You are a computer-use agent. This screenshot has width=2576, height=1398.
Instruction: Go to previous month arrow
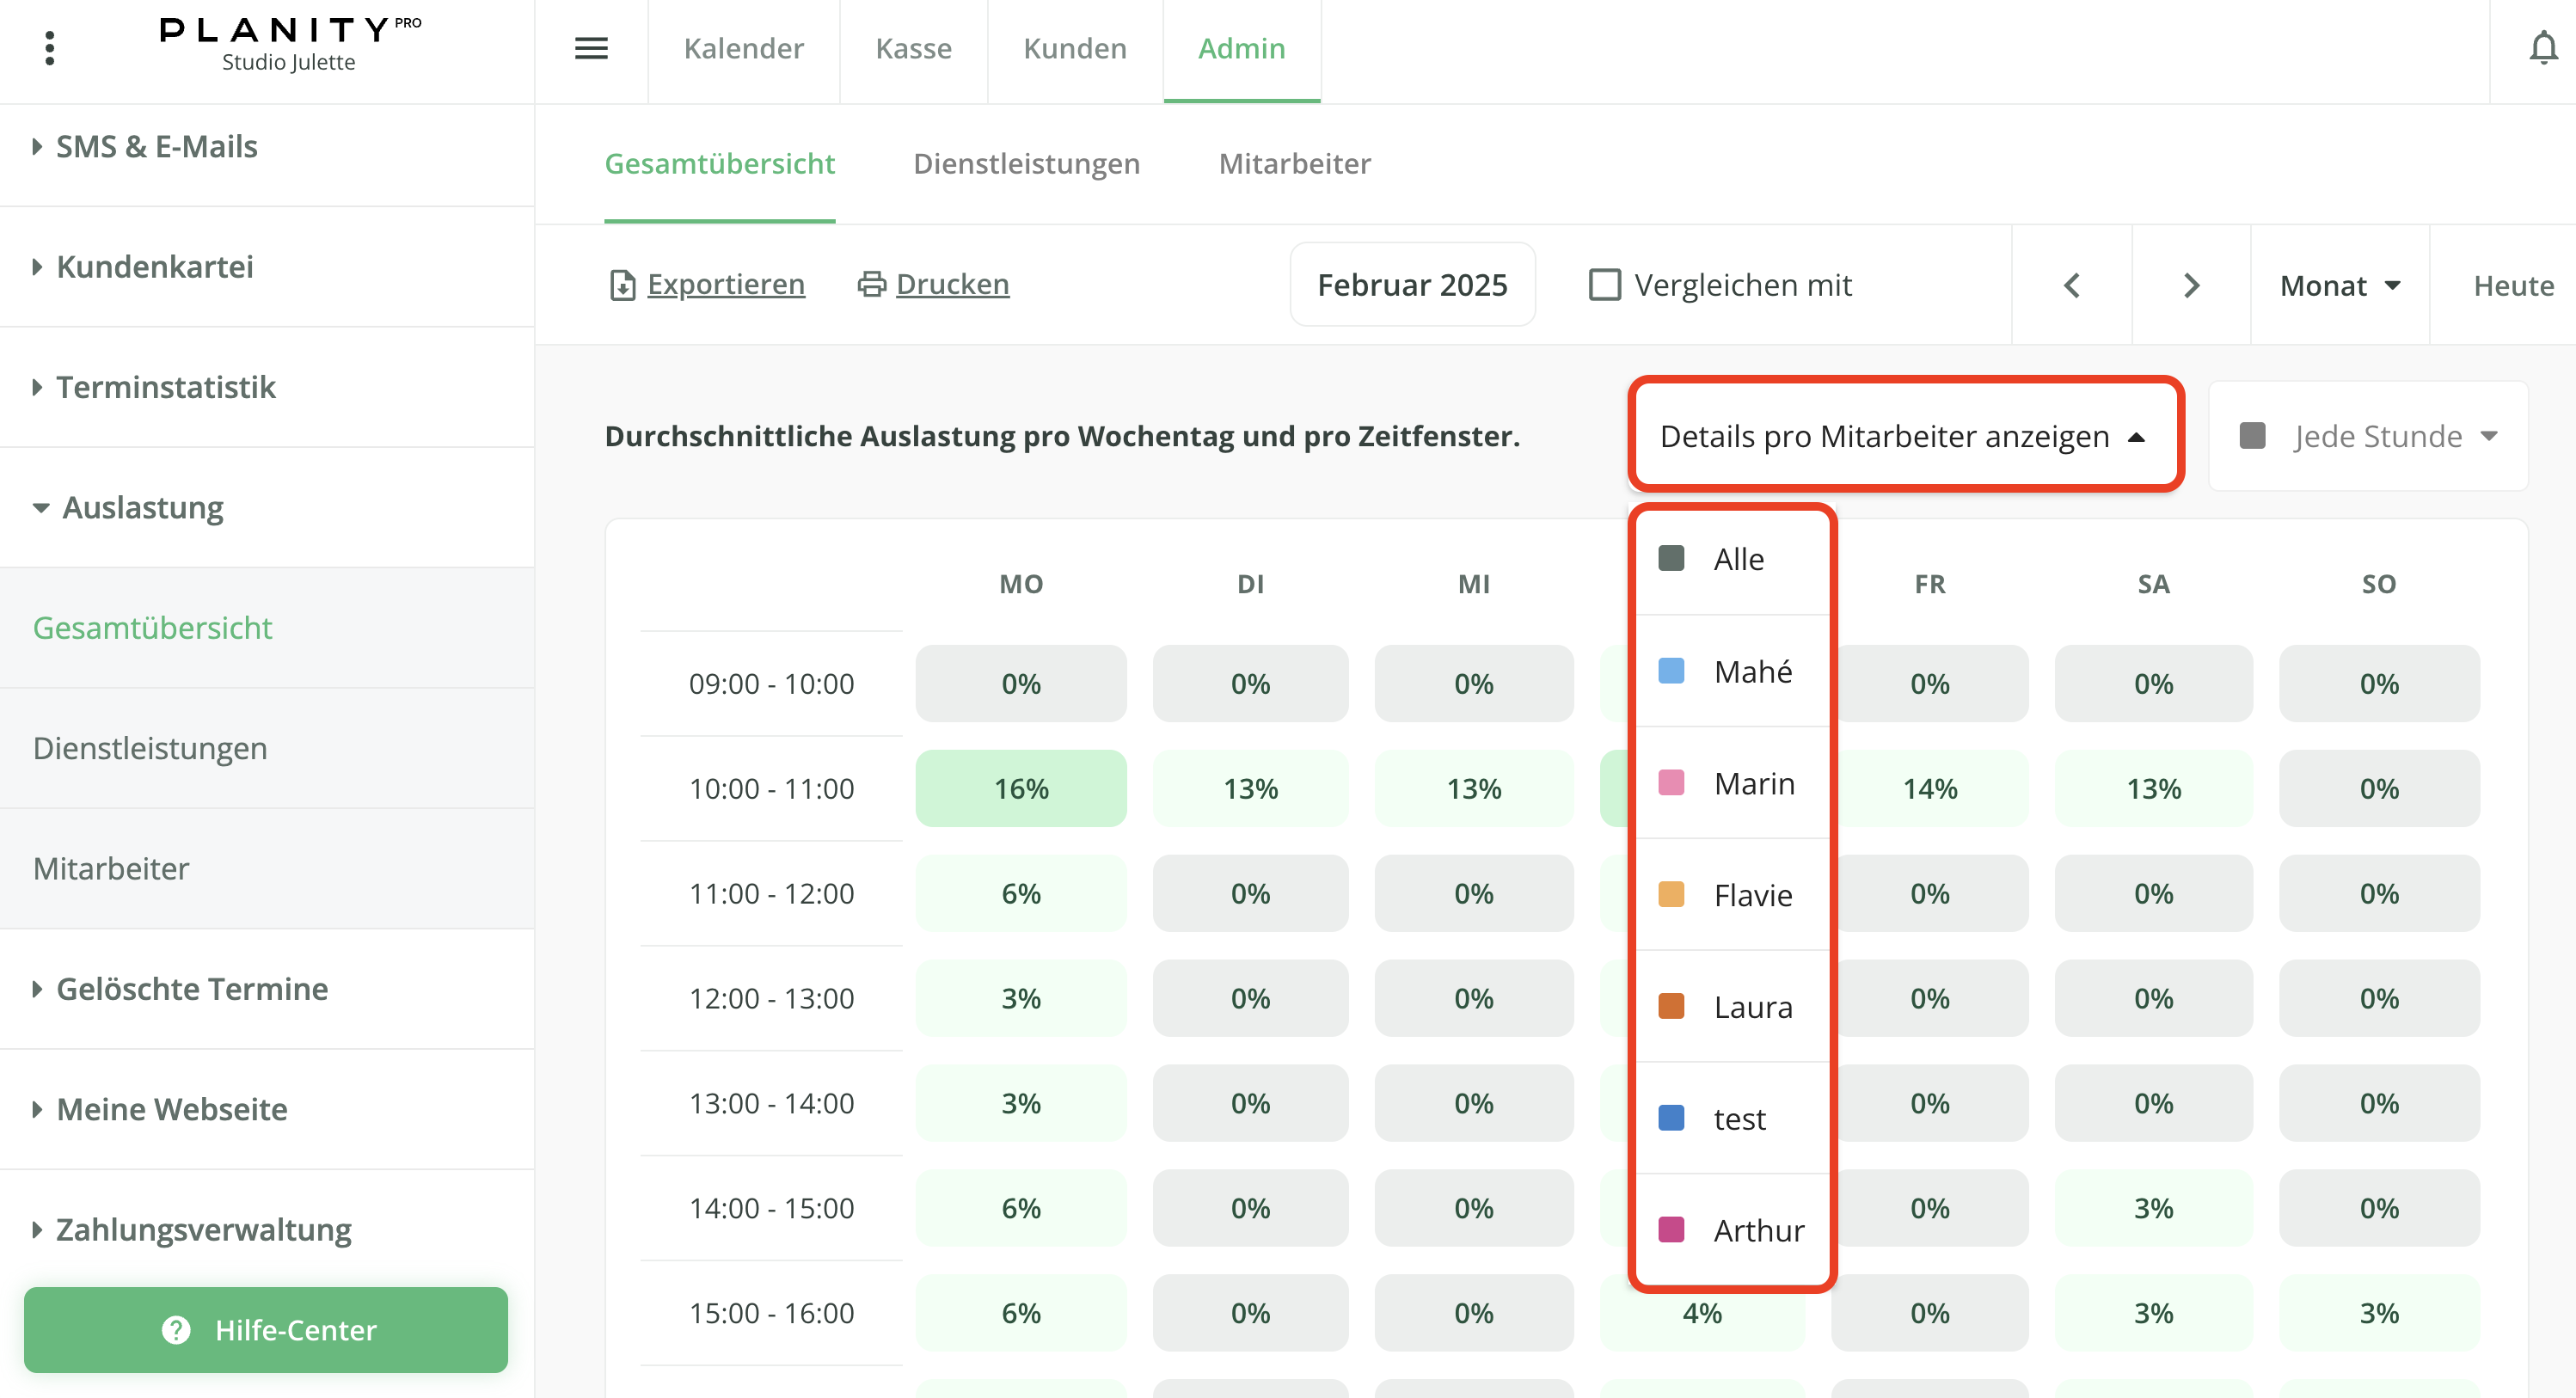[2071, 286]
